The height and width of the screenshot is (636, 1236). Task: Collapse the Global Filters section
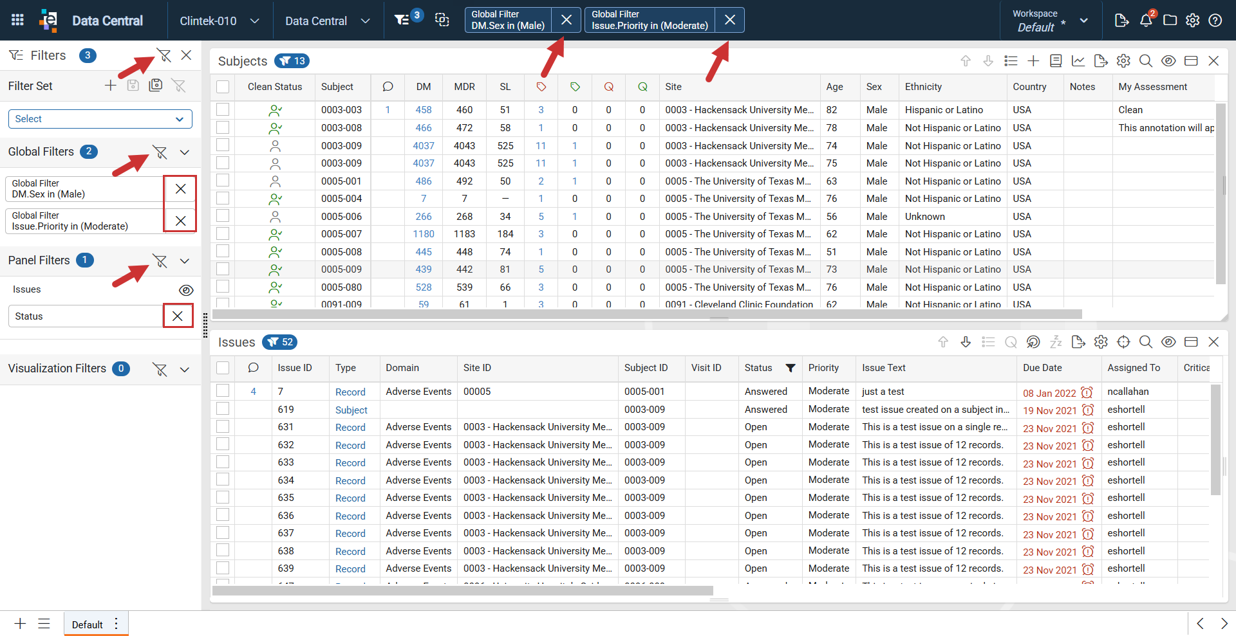click(185, 152)
